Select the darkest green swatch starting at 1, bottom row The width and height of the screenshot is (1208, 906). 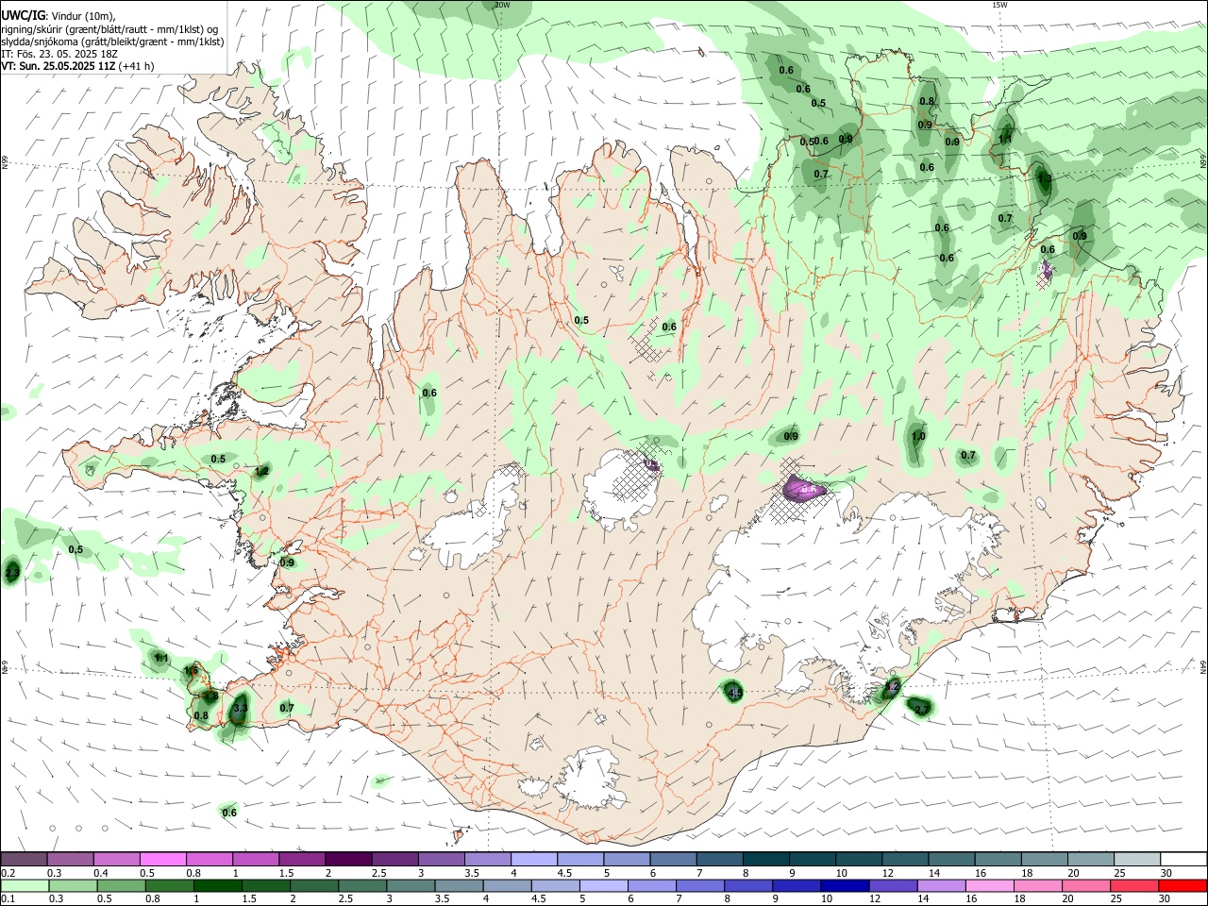tap(217, 886)
